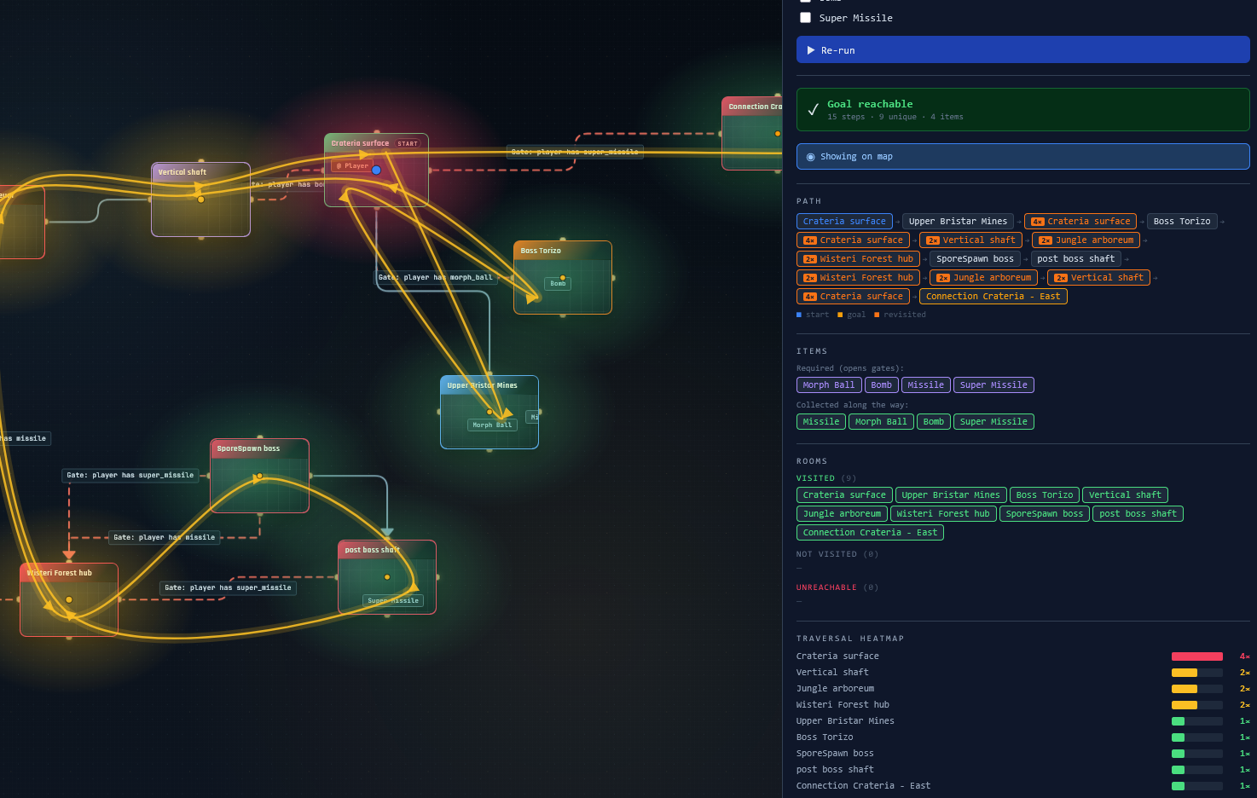Screen dimensions: 1257x798
Task: Click collected Super Missile green item tag
Action: tap(993, 421)
